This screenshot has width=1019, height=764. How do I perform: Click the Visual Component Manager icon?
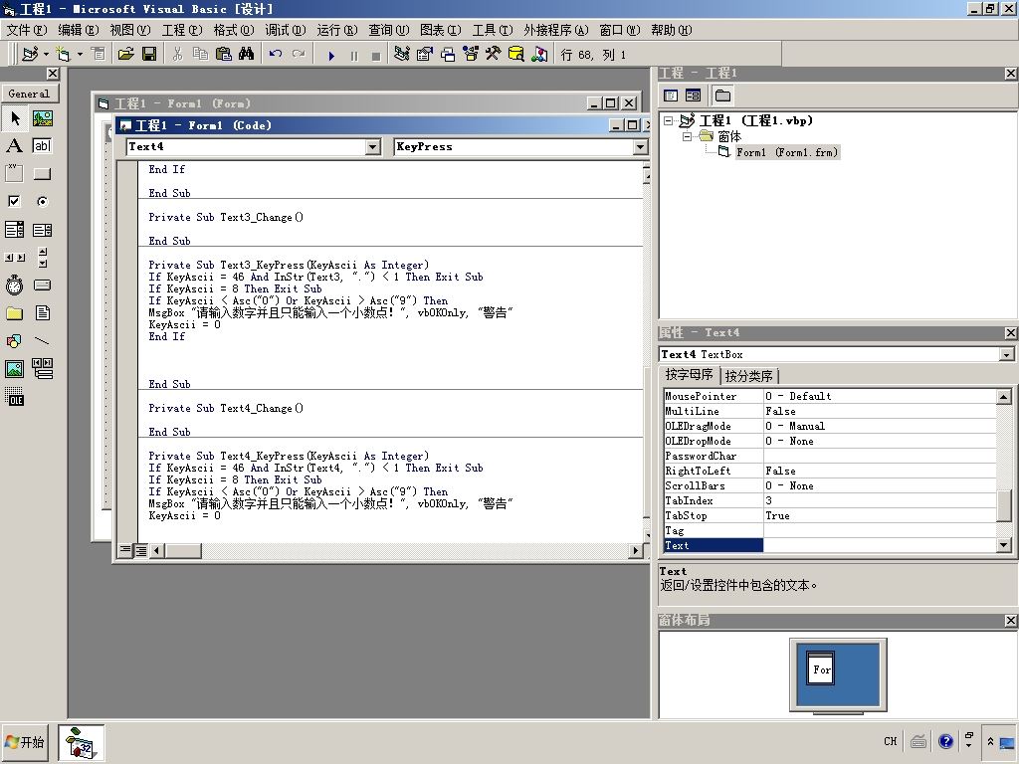click(x=539, y=54)
